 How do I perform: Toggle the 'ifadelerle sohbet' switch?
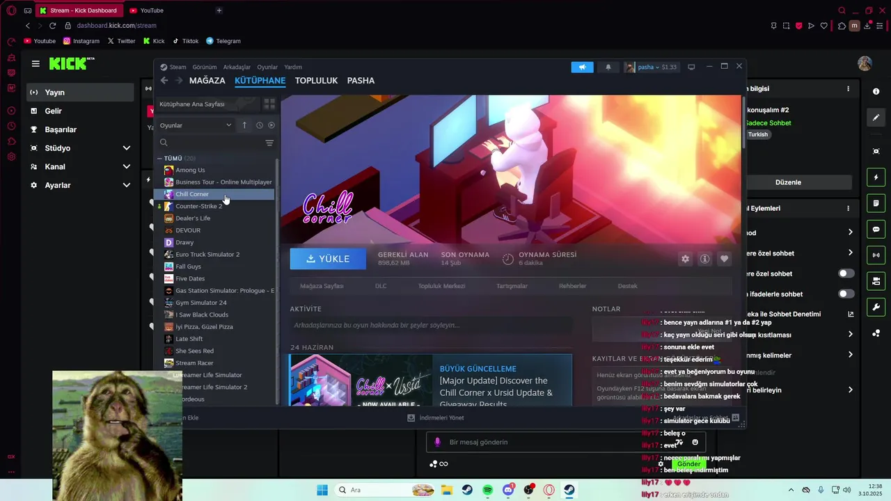(x=846, y=294)
